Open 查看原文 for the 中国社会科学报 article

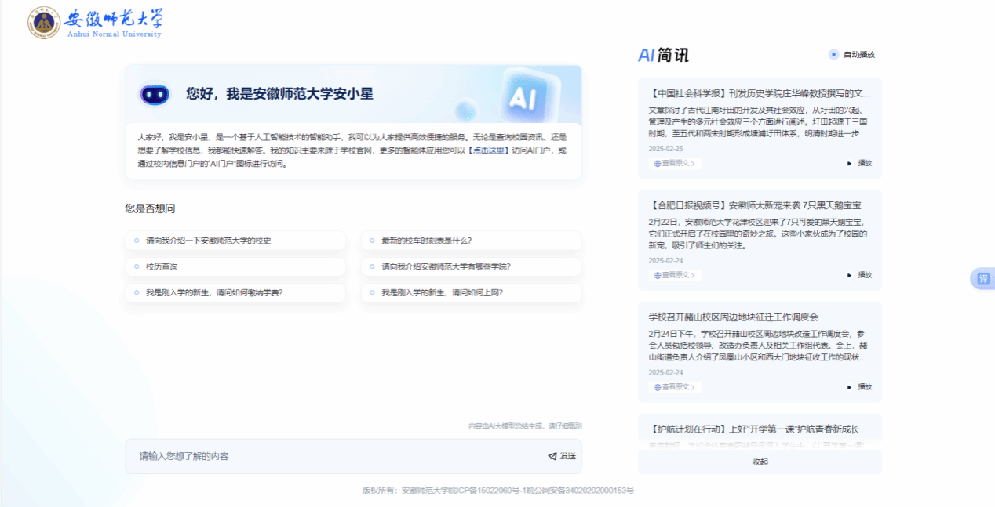tap(675, 163)
